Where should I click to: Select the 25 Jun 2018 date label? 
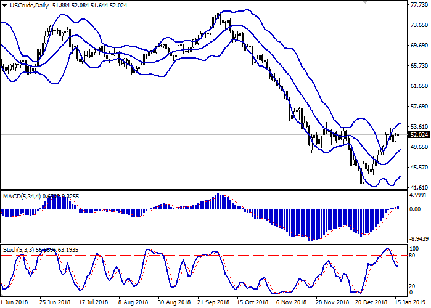(54, 302)
